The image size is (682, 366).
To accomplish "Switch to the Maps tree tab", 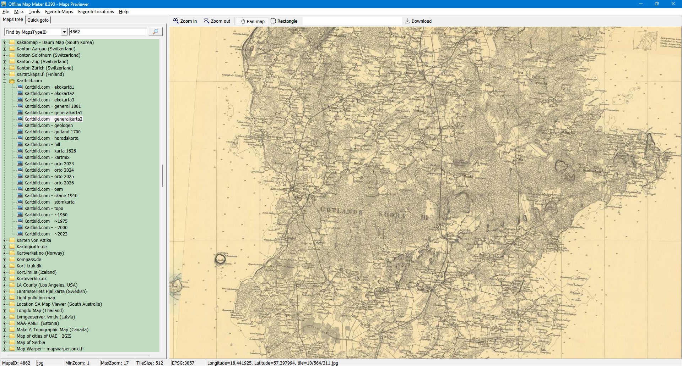I will (x=13, y=20).
